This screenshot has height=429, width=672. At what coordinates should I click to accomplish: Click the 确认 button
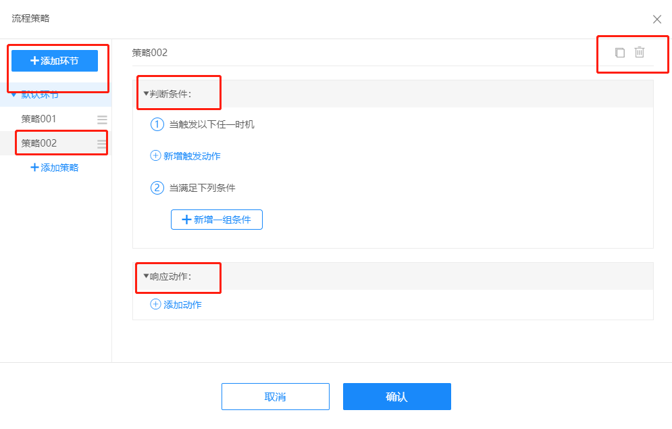[397, 397]
